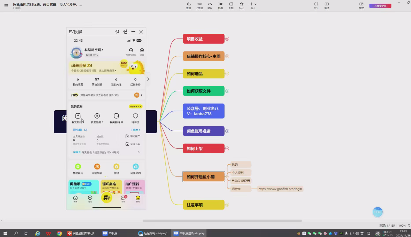Open 我的关注 list
Viewport: 411px width, 237px height.
point(116,82)
